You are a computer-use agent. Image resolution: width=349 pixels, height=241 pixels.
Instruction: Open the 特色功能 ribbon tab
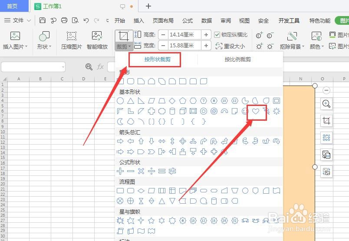320,21
